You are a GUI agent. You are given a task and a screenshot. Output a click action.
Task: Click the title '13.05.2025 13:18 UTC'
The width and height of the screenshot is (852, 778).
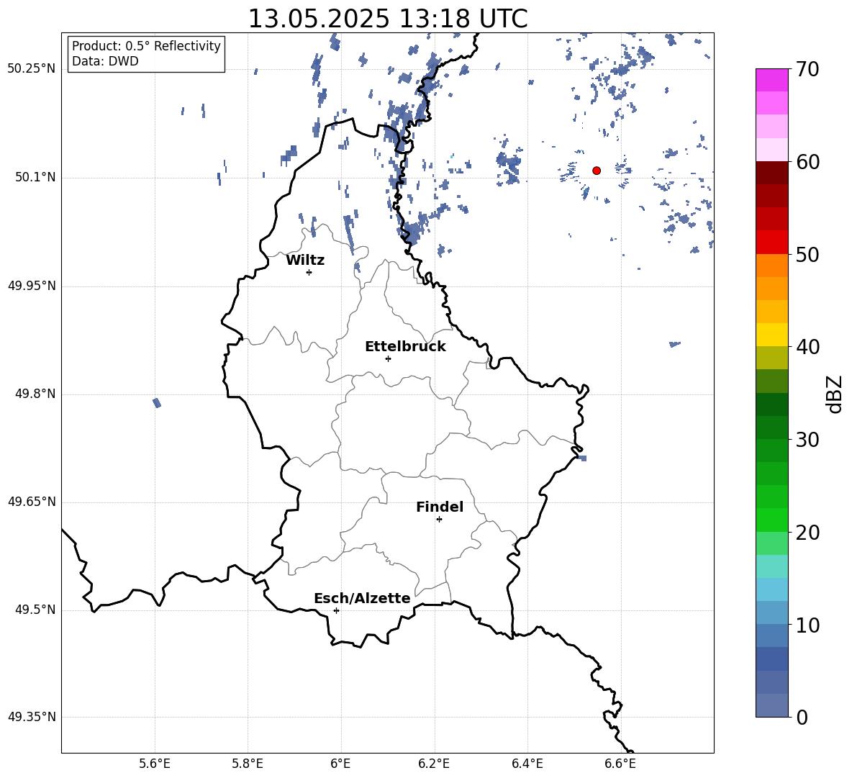(x=388, y=19)
